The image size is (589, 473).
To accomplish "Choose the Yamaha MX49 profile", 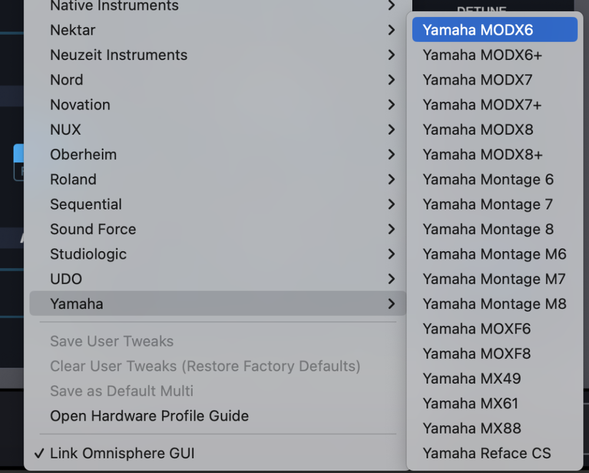I will (472, 379).
